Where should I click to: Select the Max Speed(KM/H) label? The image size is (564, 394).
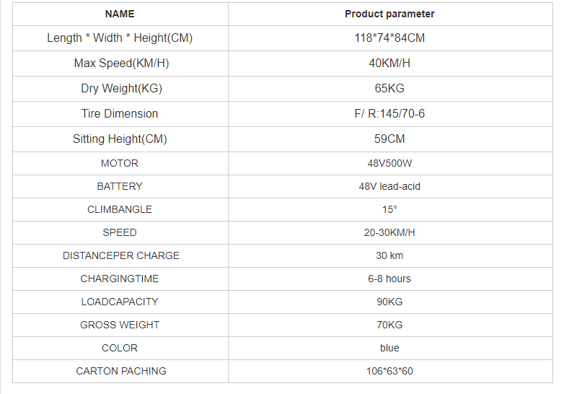pos(121,64)
